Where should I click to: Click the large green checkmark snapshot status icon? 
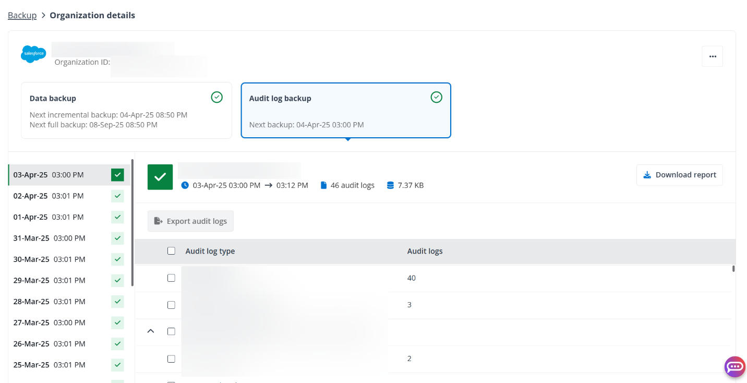point(160,177)
